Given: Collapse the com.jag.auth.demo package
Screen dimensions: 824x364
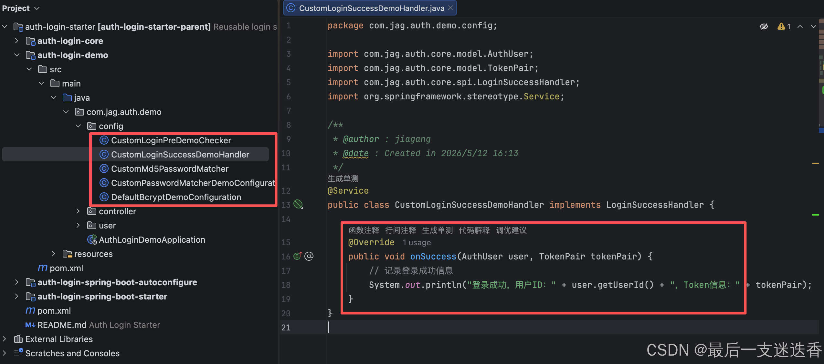Looking at the screenshot, I should click(x=66, y=112).
